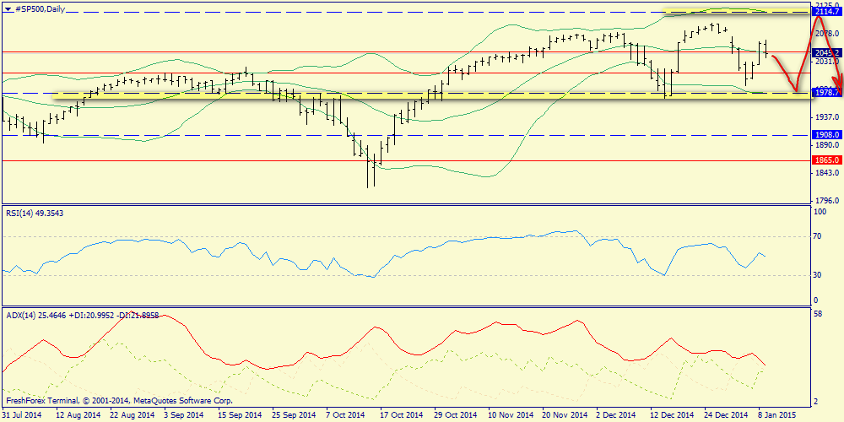Click the RSI scale value 30
Image resolution: width=844 pixels, height=422 pixels.
pos(818,275)
